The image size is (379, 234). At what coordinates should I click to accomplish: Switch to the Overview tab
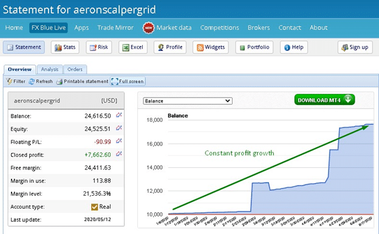click(x=19, y=70)
